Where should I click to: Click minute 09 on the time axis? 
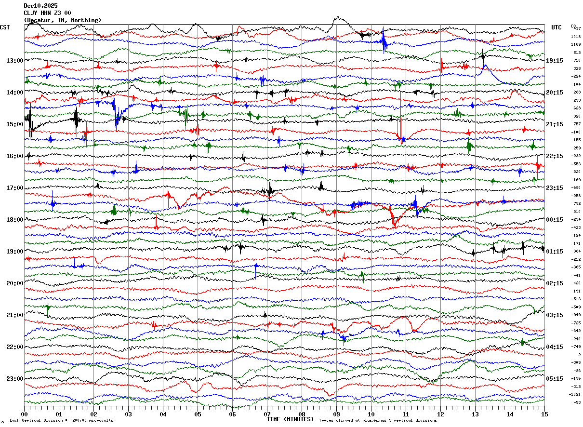tap(336, 414)
